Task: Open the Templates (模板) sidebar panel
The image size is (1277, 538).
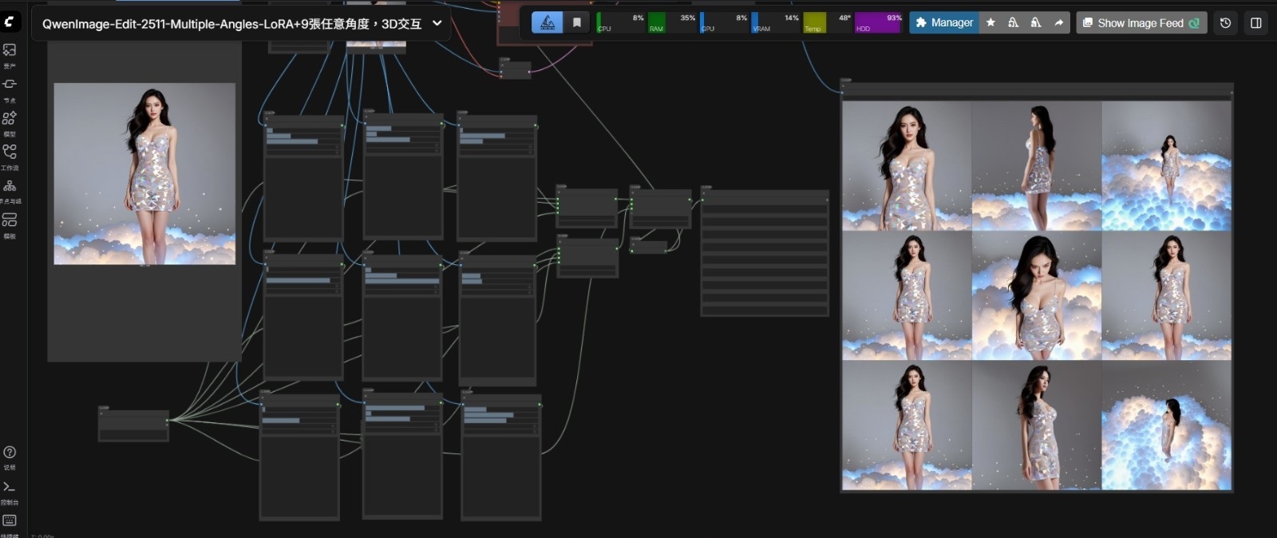Action: click(10, 220)
